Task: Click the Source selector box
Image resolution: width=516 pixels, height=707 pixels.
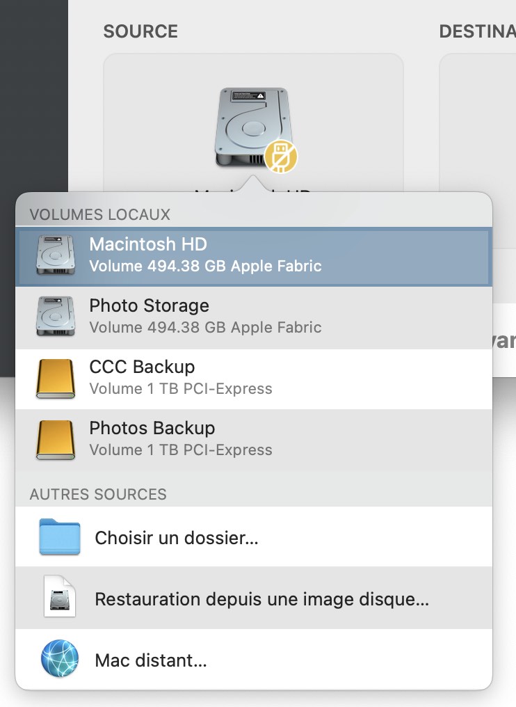Action: pyautogui.click(x=253, y=122)
